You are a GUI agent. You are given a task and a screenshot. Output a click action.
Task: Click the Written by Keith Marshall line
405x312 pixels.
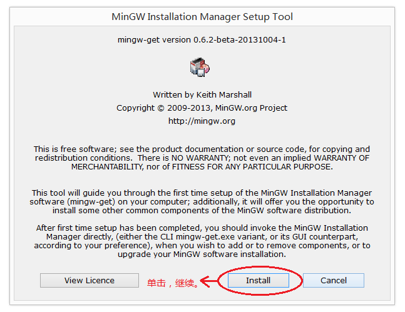point(202,94)
